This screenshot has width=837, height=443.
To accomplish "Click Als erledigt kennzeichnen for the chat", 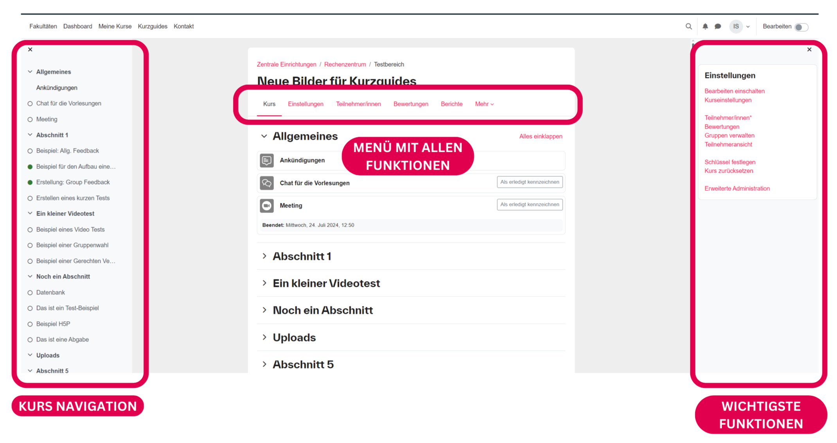I will point(530,182).
